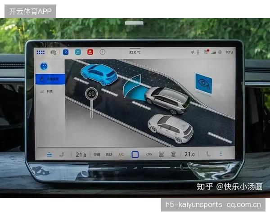The height and width of the screenshot is (216, 270).
Task: Toggle MAX windshield defrost
Action: coord(173,154)
